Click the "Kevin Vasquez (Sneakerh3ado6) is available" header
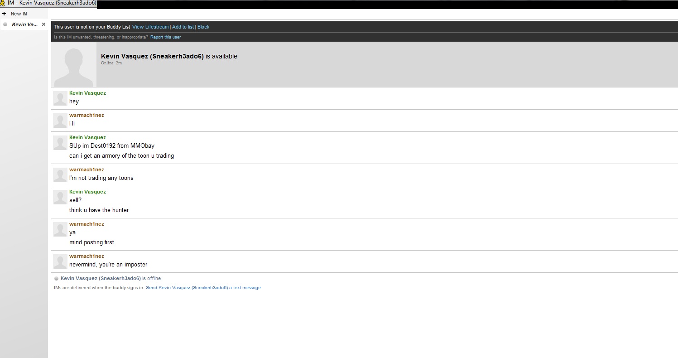The width and height of the screenshot is (678, 358). (169, 56)
